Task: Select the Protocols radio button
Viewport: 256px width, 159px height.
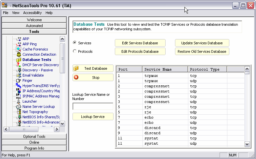Action: [x=74, y=51]
